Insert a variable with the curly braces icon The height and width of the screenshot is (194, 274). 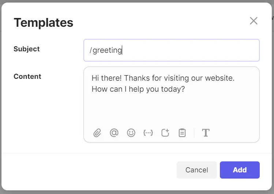tap(148, 133)
